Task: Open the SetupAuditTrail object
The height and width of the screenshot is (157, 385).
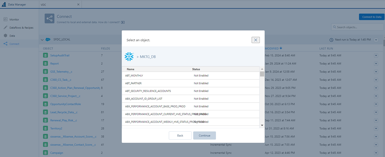Action: (60, 56)
